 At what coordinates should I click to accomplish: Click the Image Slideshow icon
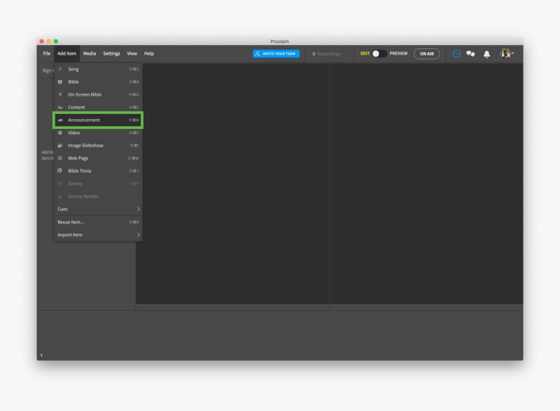[x=60, y=145]
